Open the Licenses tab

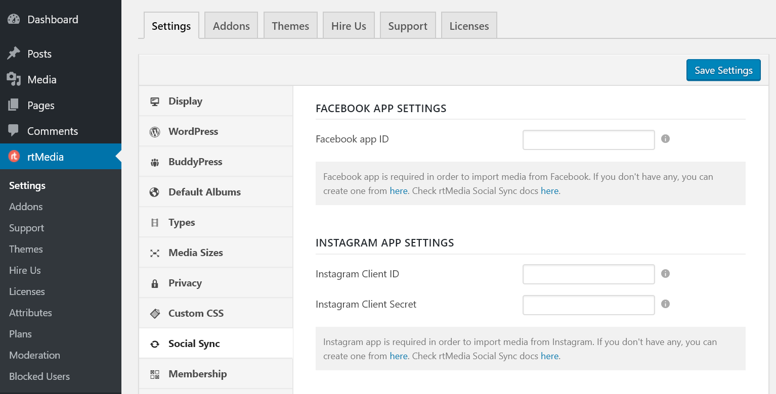(468, 25)
